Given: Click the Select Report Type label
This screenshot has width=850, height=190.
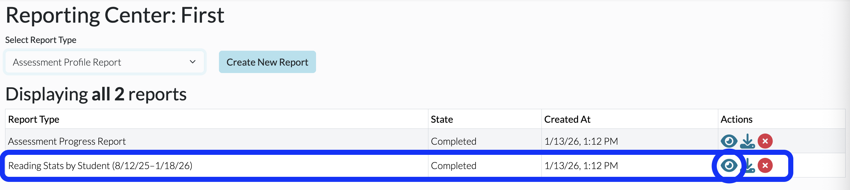Looking at the screenshot, I should [x=41, y=40].
